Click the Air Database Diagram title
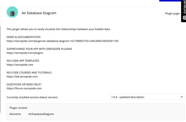 click(39, 13)
